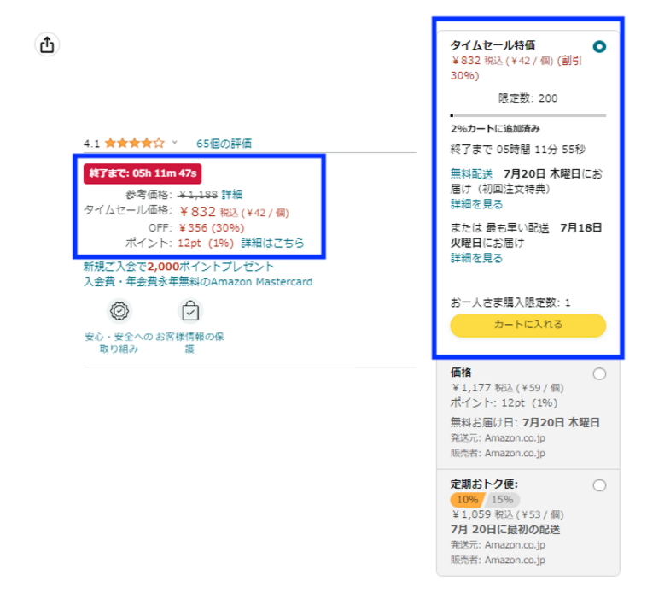
Task: Expand the rating breakdown chevron beside stars
Action: 175,144
